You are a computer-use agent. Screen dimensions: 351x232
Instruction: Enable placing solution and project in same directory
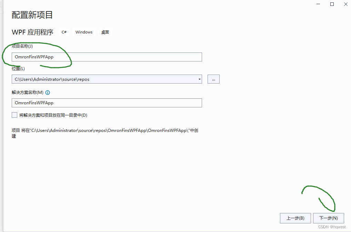coord(14,115)
